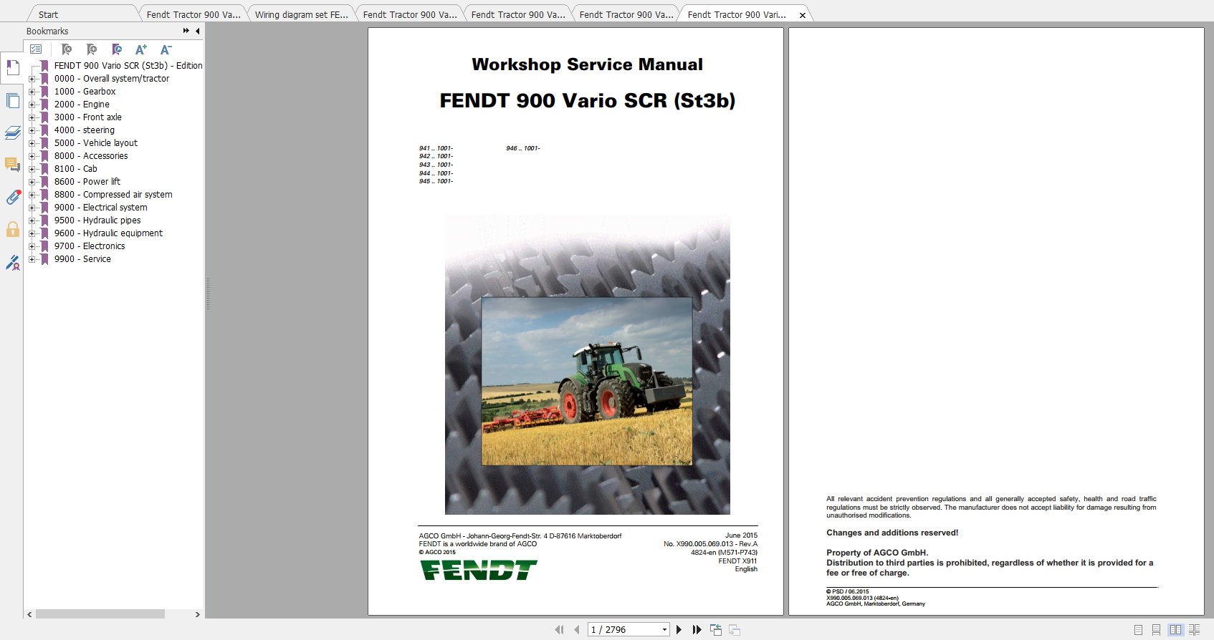Viewport: 1214px width, 640px height.
Task: Open the Attachments paperclip panel
Action: pos(12,198)
